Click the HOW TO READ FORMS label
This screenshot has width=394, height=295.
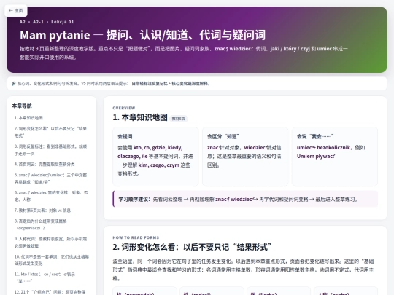[136, 237]
